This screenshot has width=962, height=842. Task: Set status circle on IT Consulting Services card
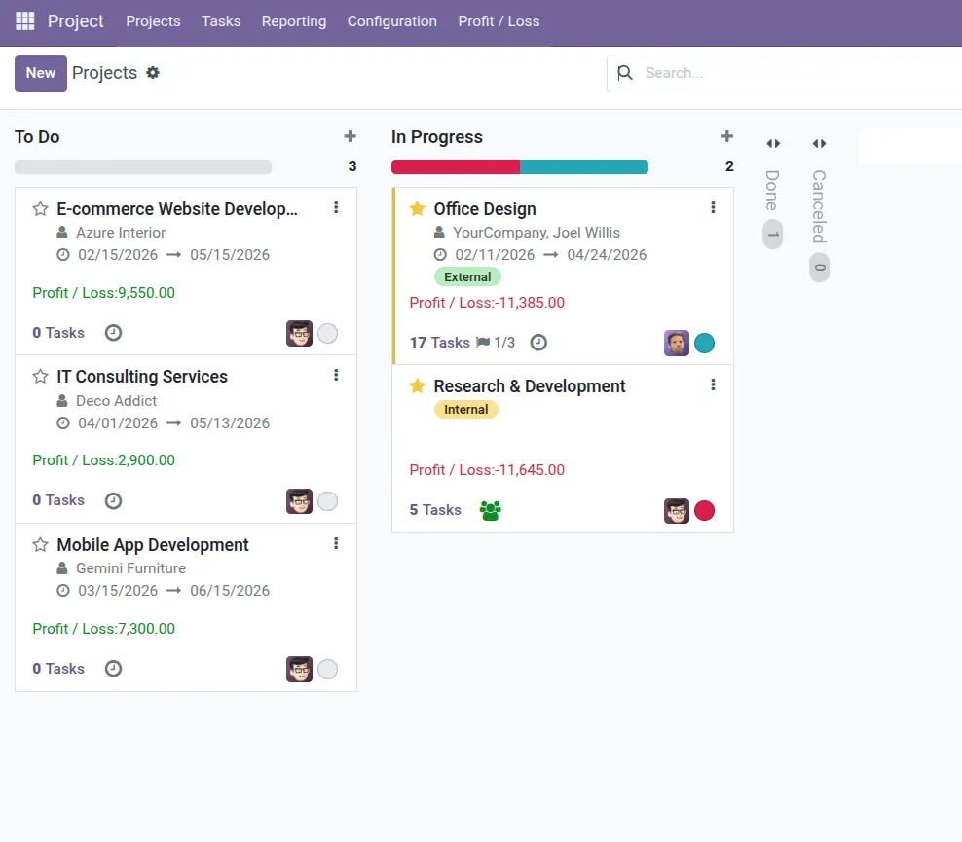(327, 501)
